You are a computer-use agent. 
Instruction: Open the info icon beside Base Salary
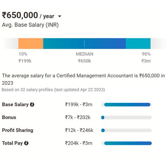click(x=32, y=104)
